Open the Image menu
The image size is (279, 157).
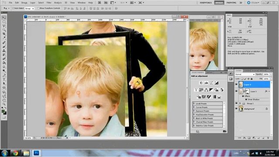click(24, 3)
